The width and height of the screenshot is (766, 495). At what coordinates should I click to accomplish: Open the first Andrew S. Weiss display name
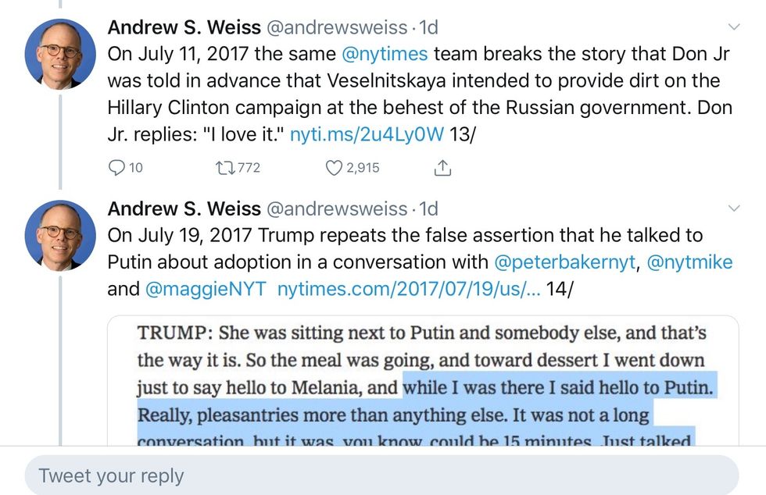[184, 27]
